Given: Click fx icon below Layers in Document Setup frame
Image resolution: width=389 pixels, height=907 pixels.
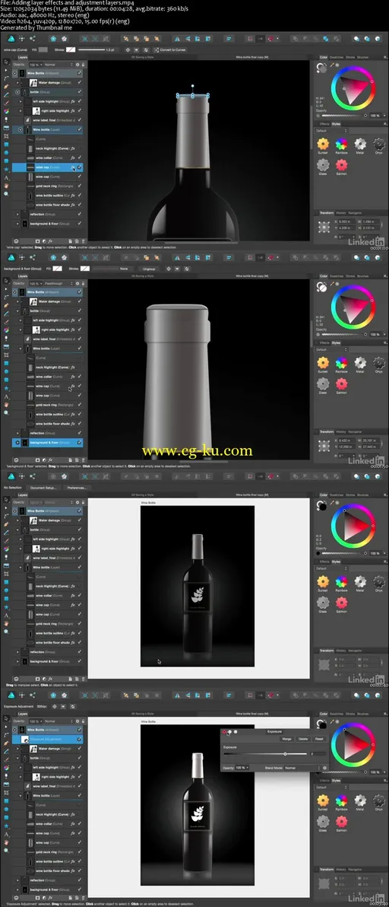Looking at the screenshot, I should point(49,679).
